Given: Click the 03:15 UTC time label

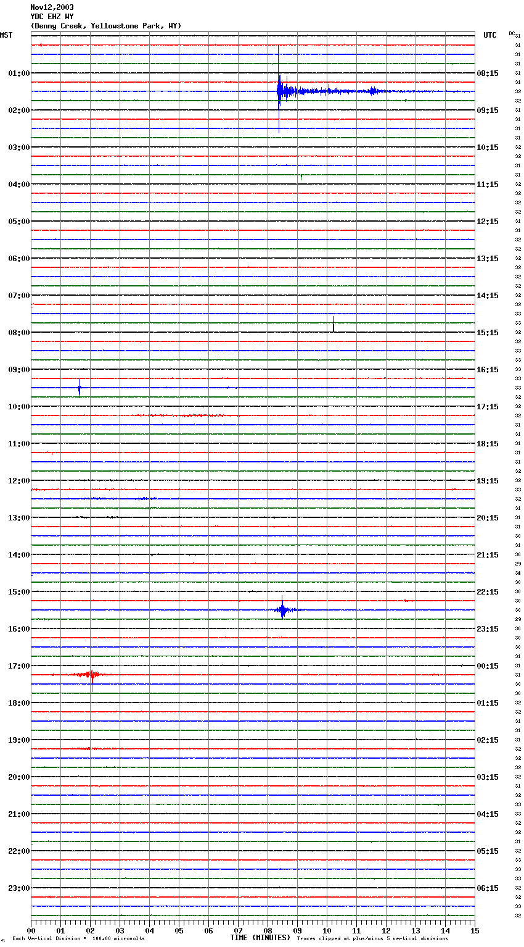Looking at the screenshot, I should pyautogui.click(x=488, y=777).
